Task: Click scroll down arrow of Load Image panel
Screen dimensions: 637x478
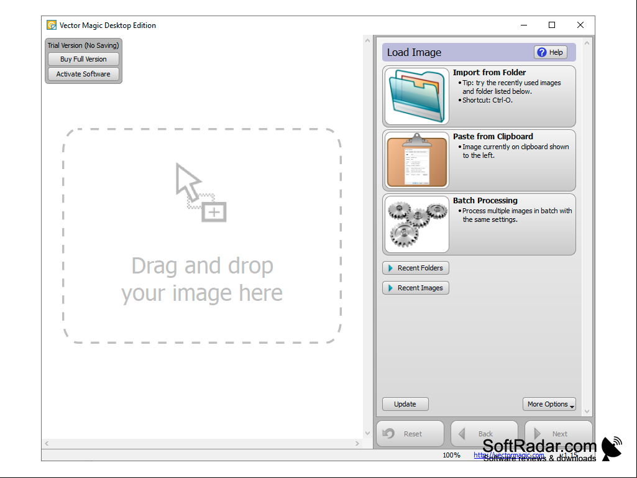Action: pyautogui.click(x=587, y=411)
